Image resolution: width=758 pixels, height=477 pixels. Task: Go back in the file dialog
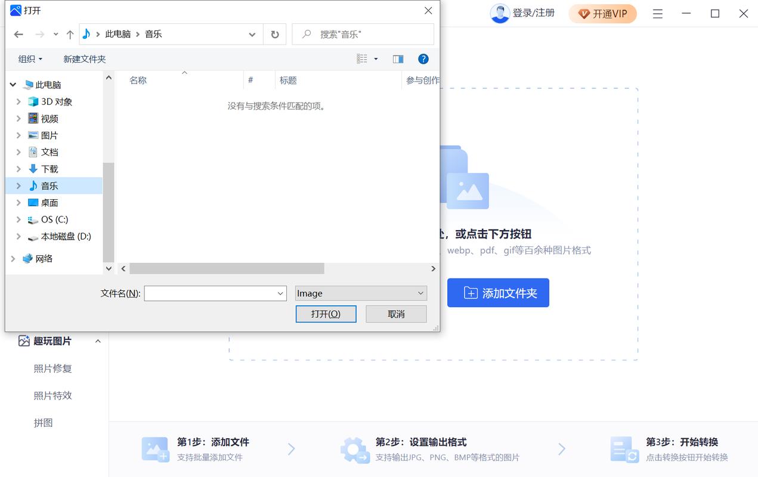[x=18, y=35]
